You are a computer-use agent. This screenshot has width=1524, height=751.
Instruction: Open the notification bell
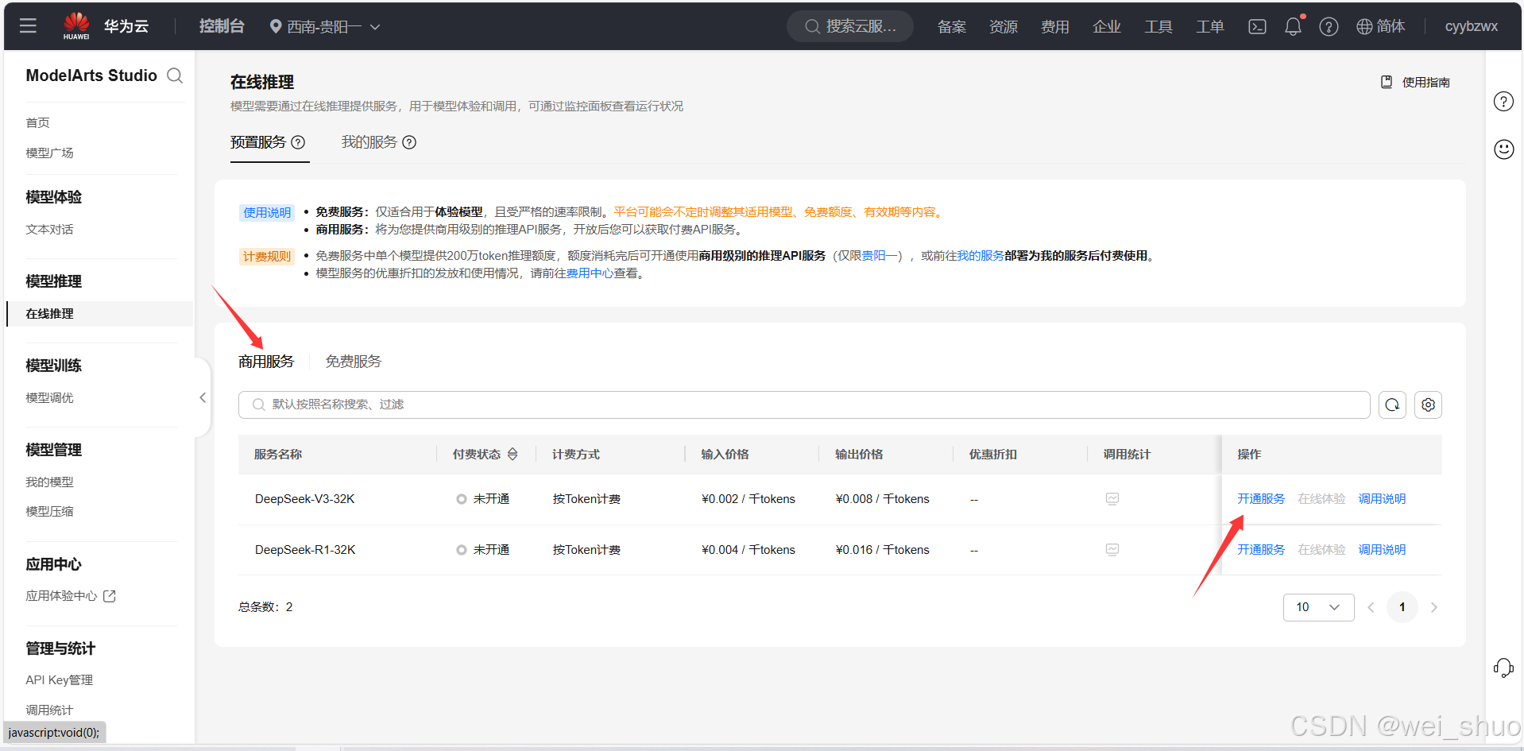coord(1294,27)
